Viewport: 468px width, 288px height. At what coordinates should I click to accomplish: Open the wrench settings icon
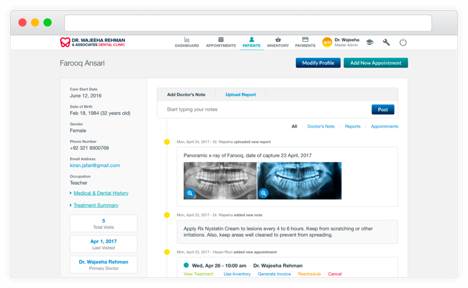click(386, 42)
